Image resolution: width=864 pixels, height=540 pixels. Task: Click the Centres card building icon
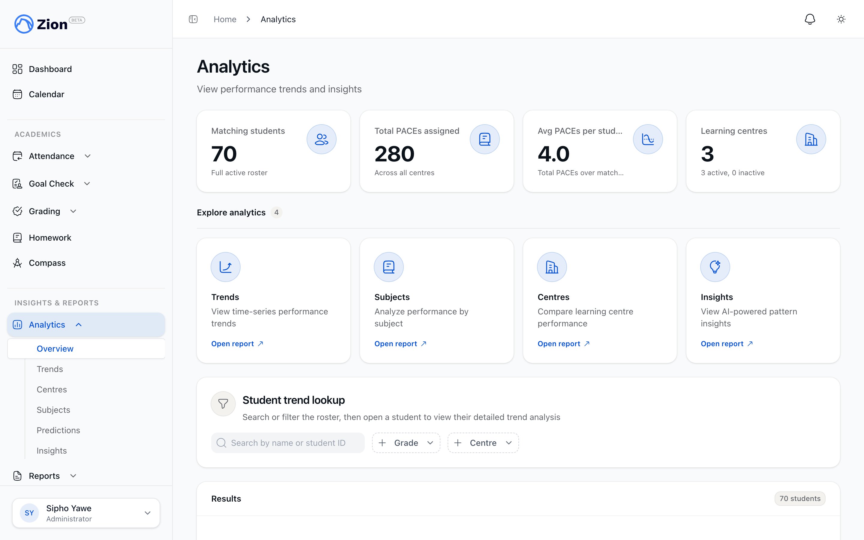pos(552,267)
